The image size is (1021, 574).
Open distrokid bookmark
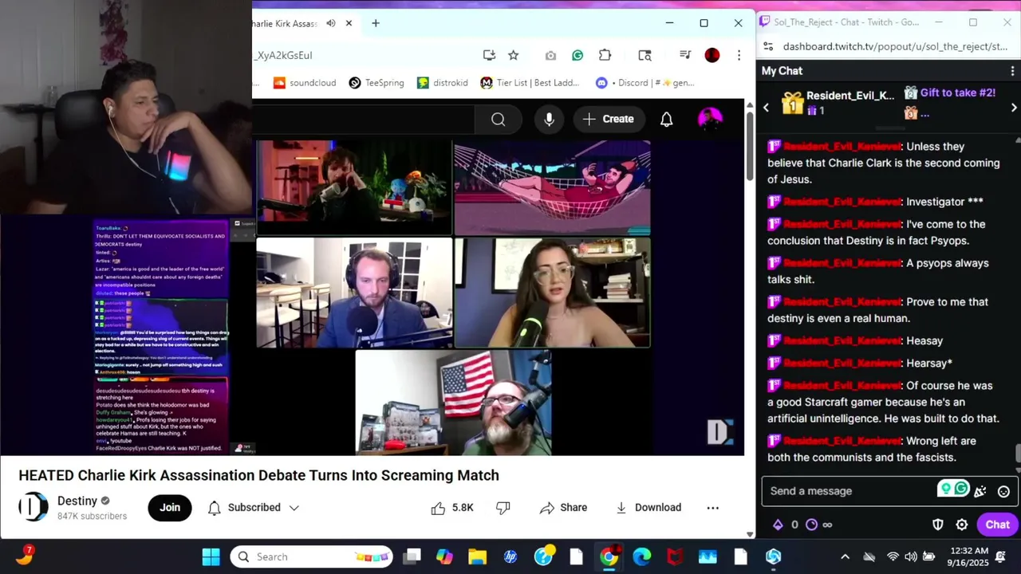point(443,83)
